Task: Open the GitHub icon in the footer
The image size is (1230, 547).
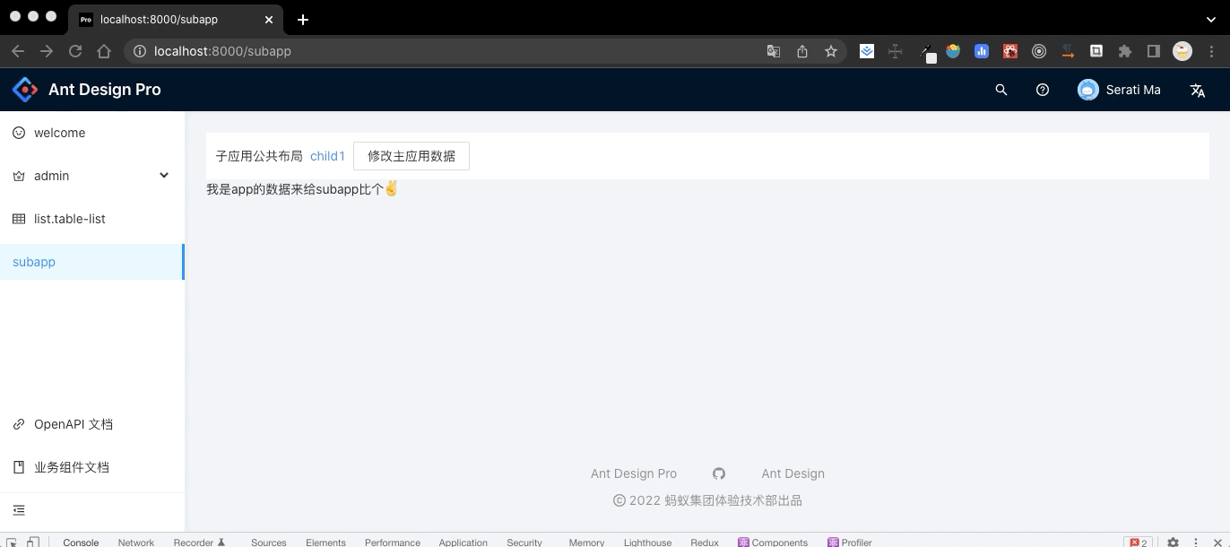Action: click(718, 473)
